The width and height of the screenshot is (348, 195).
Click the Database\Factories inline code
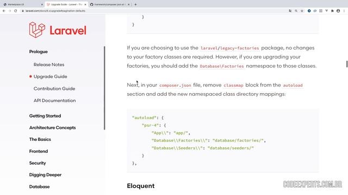pos(222,66)
